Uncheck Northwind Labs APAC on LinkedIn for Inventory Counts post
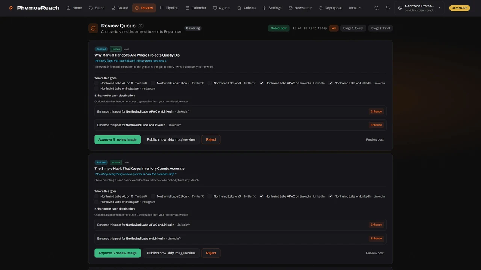The height and width of the screenshot is (270, 481). (x=262, y=196)
